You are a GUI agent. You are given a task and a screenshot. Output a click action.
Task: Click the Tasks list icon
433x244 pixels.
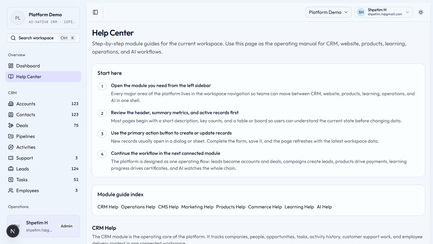11,180
